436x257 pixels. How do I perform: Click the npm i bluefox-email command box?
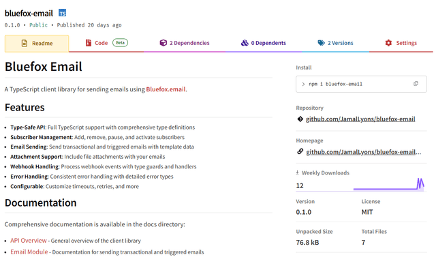pyautogui.click(x=361, y=84)
